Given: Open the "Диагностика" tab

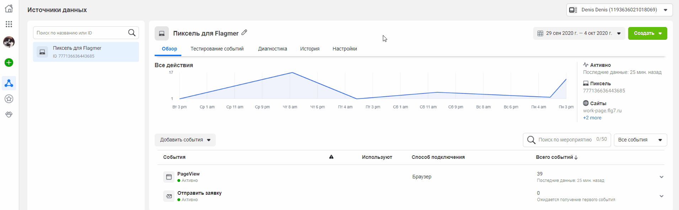Looking at the screenshot, I should coord(272,49).
